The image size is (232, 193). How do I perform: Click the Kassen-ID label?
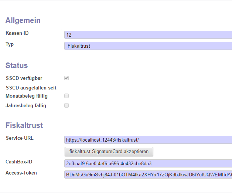17,33
